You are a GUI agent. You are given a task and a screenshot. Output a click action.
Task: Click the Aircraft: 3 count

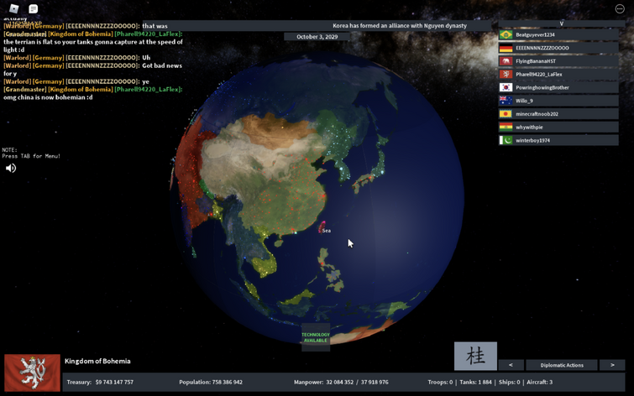point(539,382)
